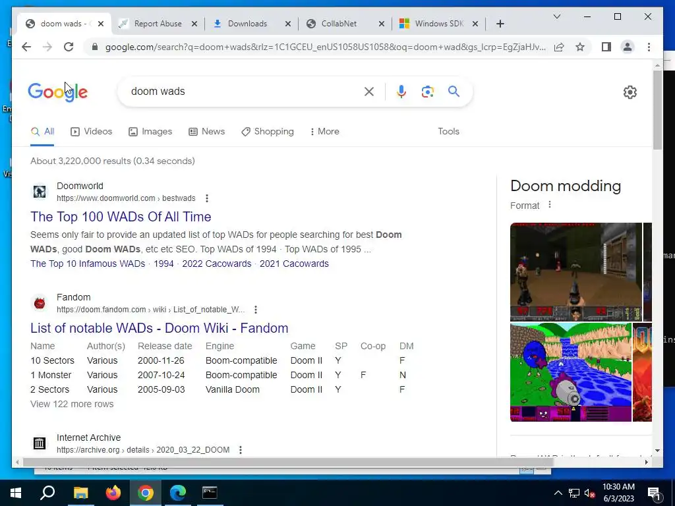Click the address bar URL
This screenshot has width=675, height=506.
point(326,47)
